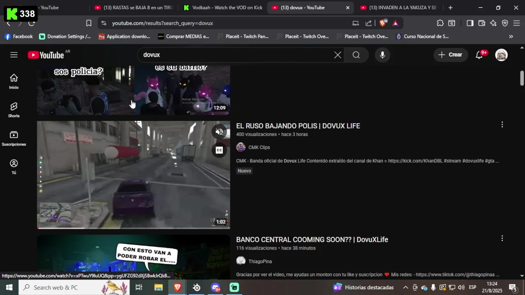
Task: Clear the dovux search text
Action: (338, 55)
